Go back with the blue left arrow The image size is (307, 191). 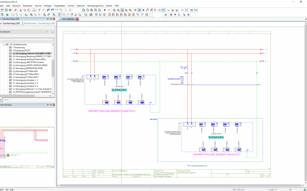(x=105, y=10)
